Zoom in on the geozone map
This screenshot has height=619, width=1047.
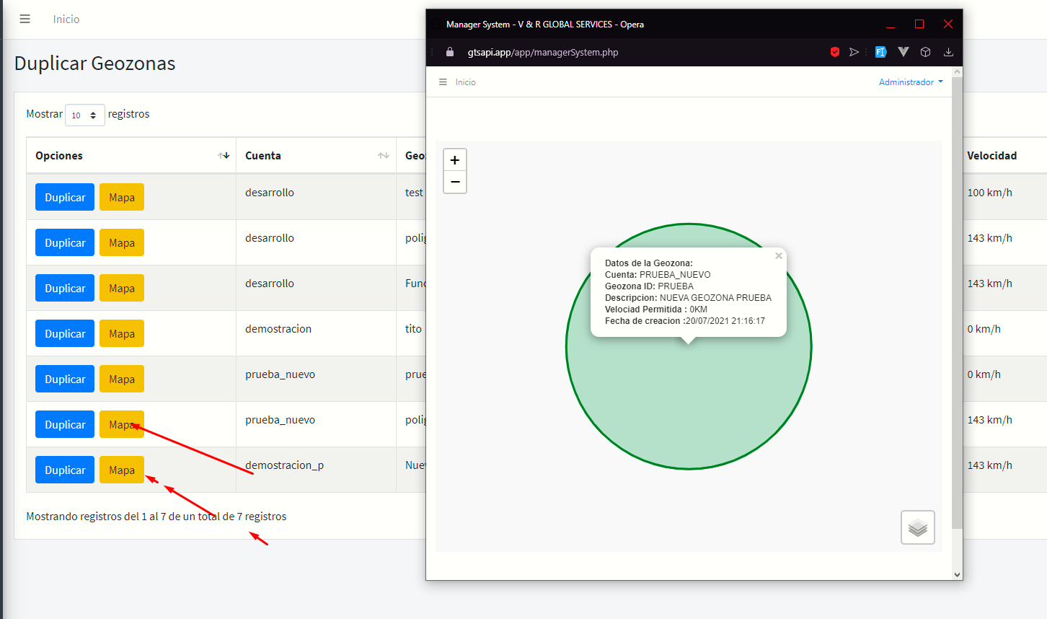click(454, 160)
